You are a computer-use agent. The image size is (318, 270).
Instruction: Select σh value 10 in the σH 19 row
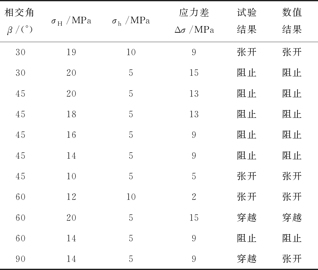pyautogui.click(x=131, y=52)
